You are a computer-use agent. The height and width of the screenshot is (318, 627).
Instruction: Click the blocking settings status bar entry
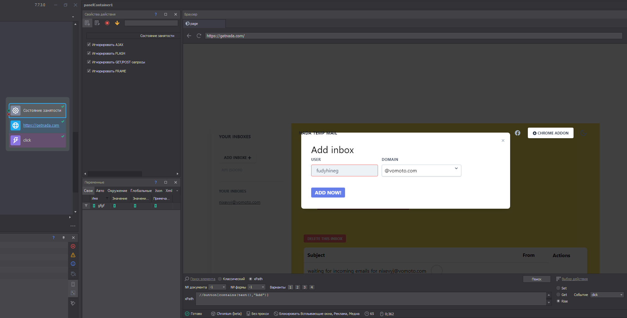tap(316, 314)
